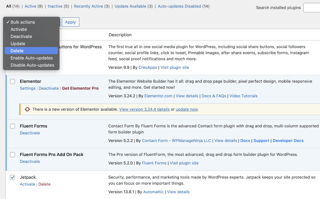The height and width of the screenshot is (199, 320).
Task: Choose Deactivate from bulk actions menu
Action: 31,37
